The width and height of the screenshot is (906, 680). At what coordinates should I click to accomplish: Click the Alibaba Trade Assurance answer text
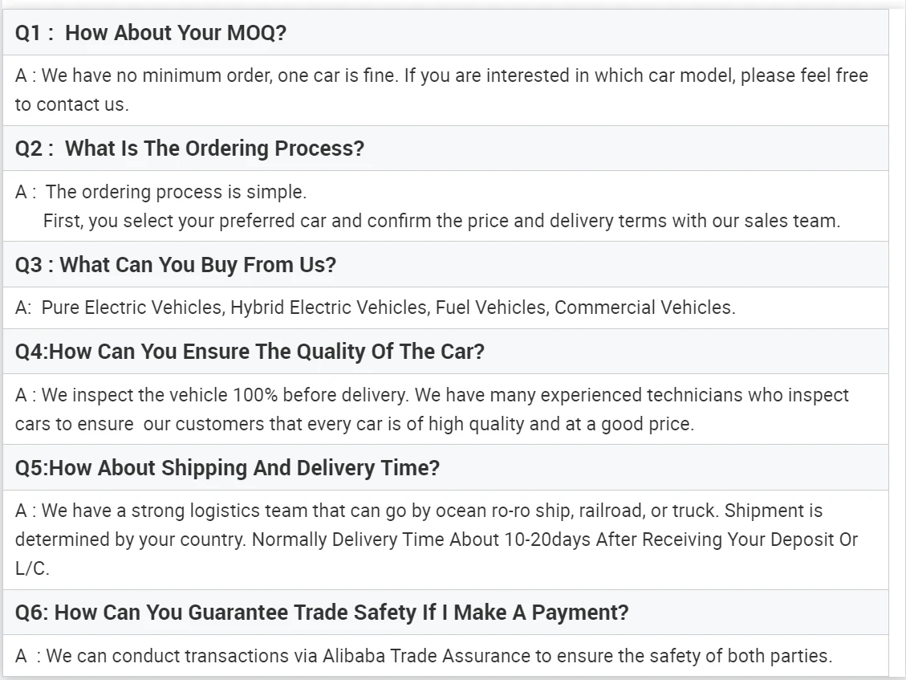coord(424,656)
